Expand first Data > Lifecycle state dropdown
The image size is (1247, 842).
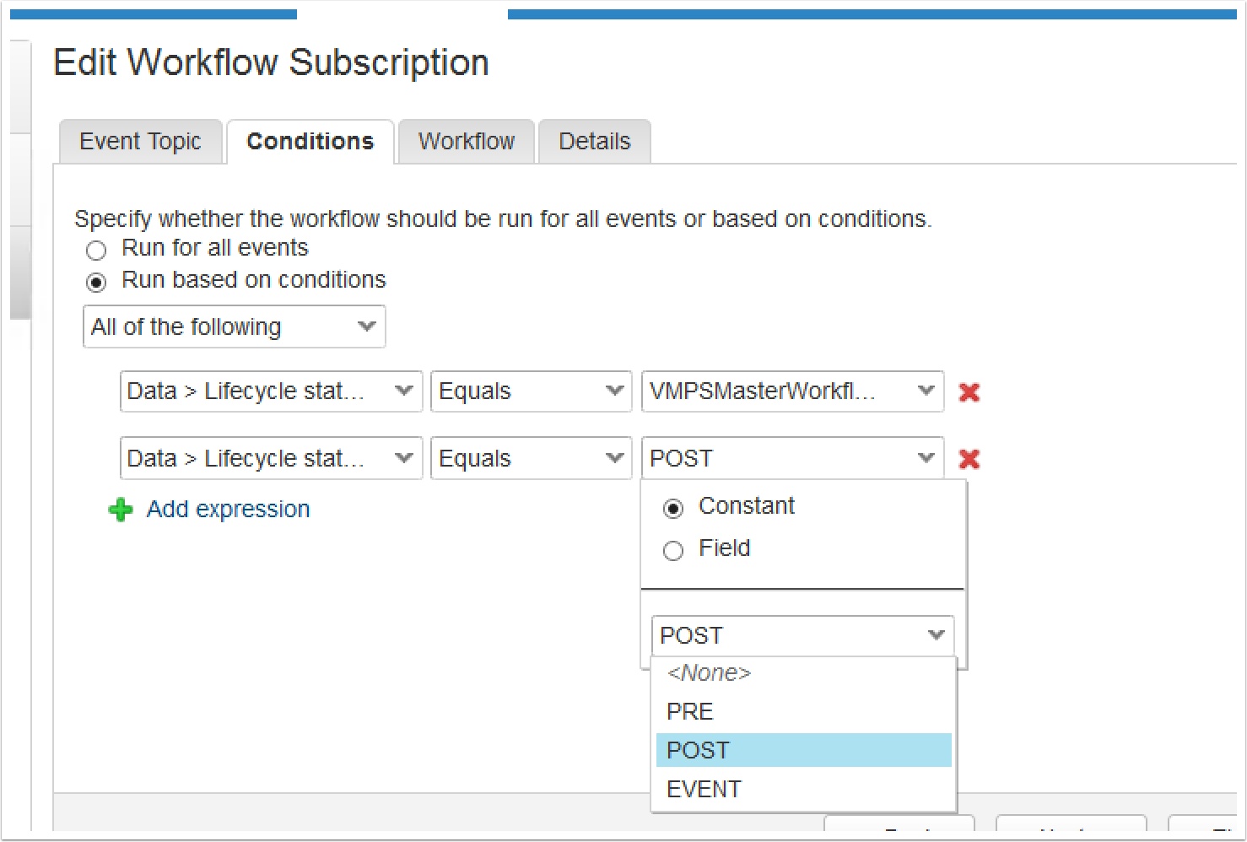(270, 391)
